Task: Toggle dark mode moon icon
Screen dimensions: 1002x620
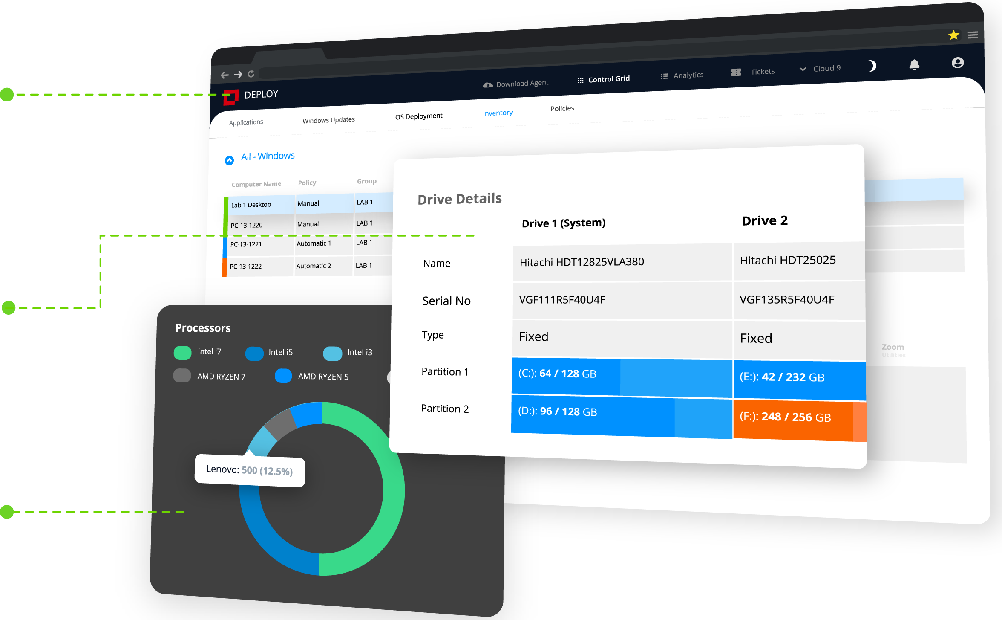Action: 872,66
